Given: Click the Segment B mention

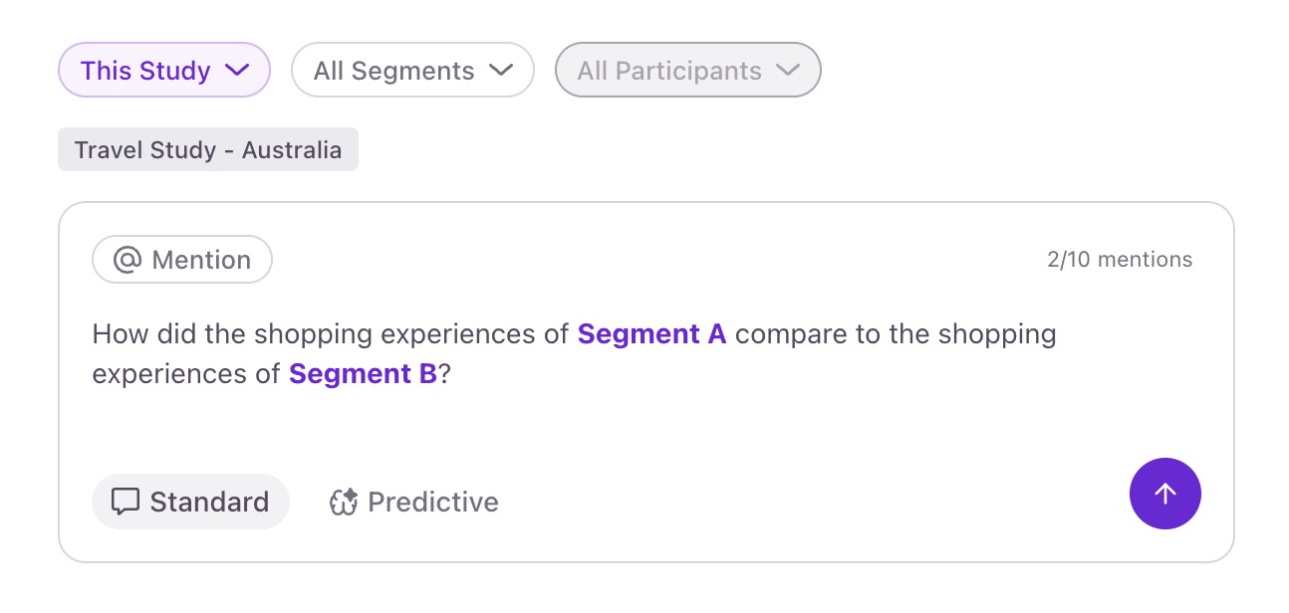Looking at the screenshot, I should 363,374.
